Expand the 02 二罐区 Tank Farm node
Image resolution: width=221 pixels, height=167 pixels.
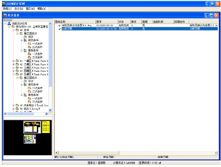click(13, 64)
